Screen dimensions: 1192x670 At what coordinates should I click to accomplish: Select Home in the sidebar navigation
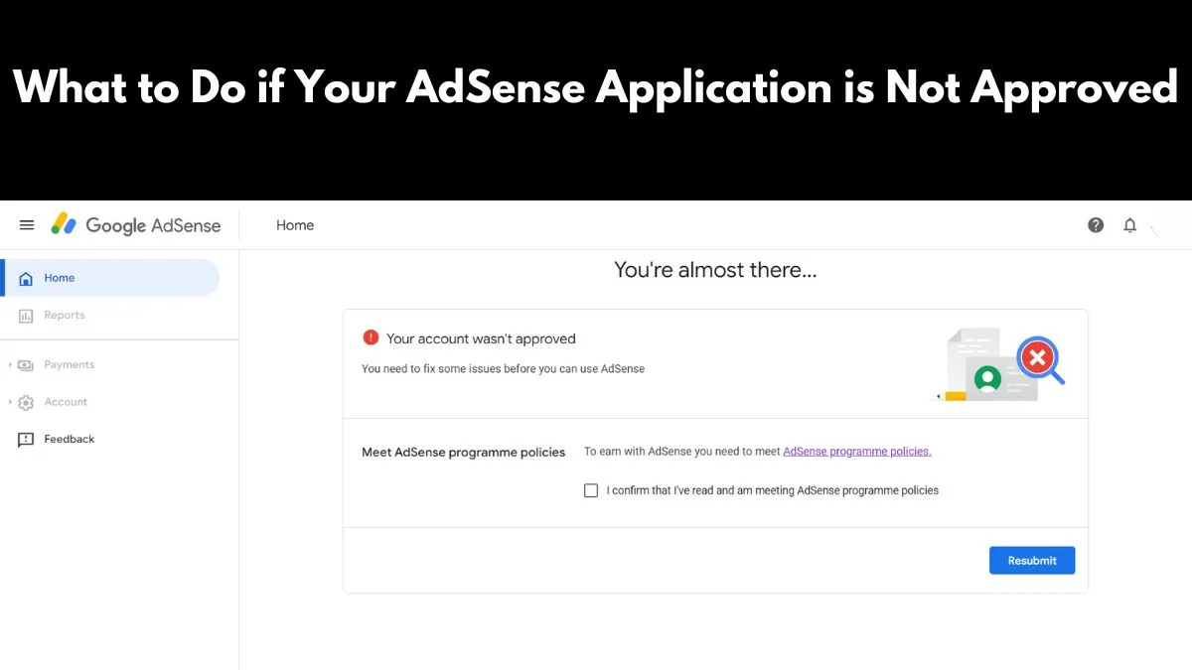[60, 278]
